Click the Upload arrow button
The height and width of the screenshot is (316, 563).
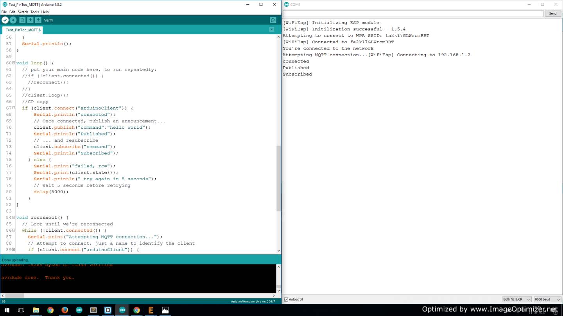13,20
